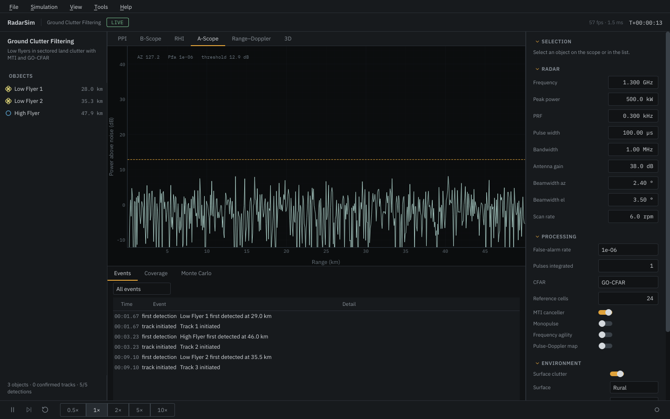This screenshot has height=419, width=670.
Task: Toggle the Surface clutter switch
Action: coord(617,374)
